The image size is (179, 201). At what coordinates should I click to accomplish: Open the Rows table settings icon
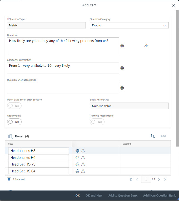coord(10,136)
